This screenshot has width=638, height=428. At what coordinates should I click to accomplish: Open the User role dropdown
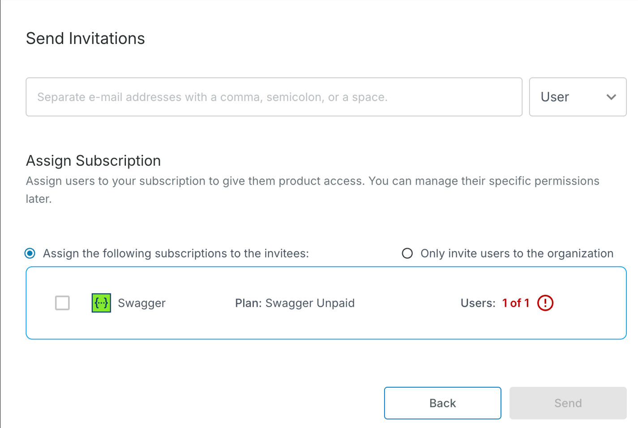coord(578,97)
